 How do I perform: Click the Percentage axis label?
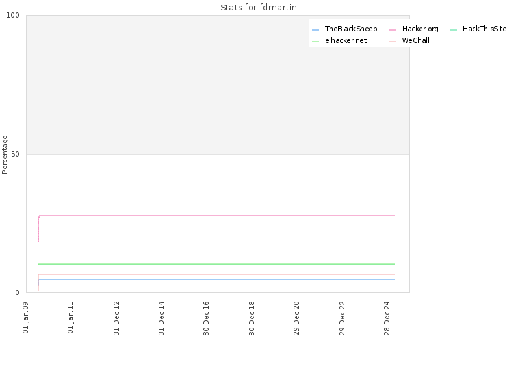coord(5,155)
